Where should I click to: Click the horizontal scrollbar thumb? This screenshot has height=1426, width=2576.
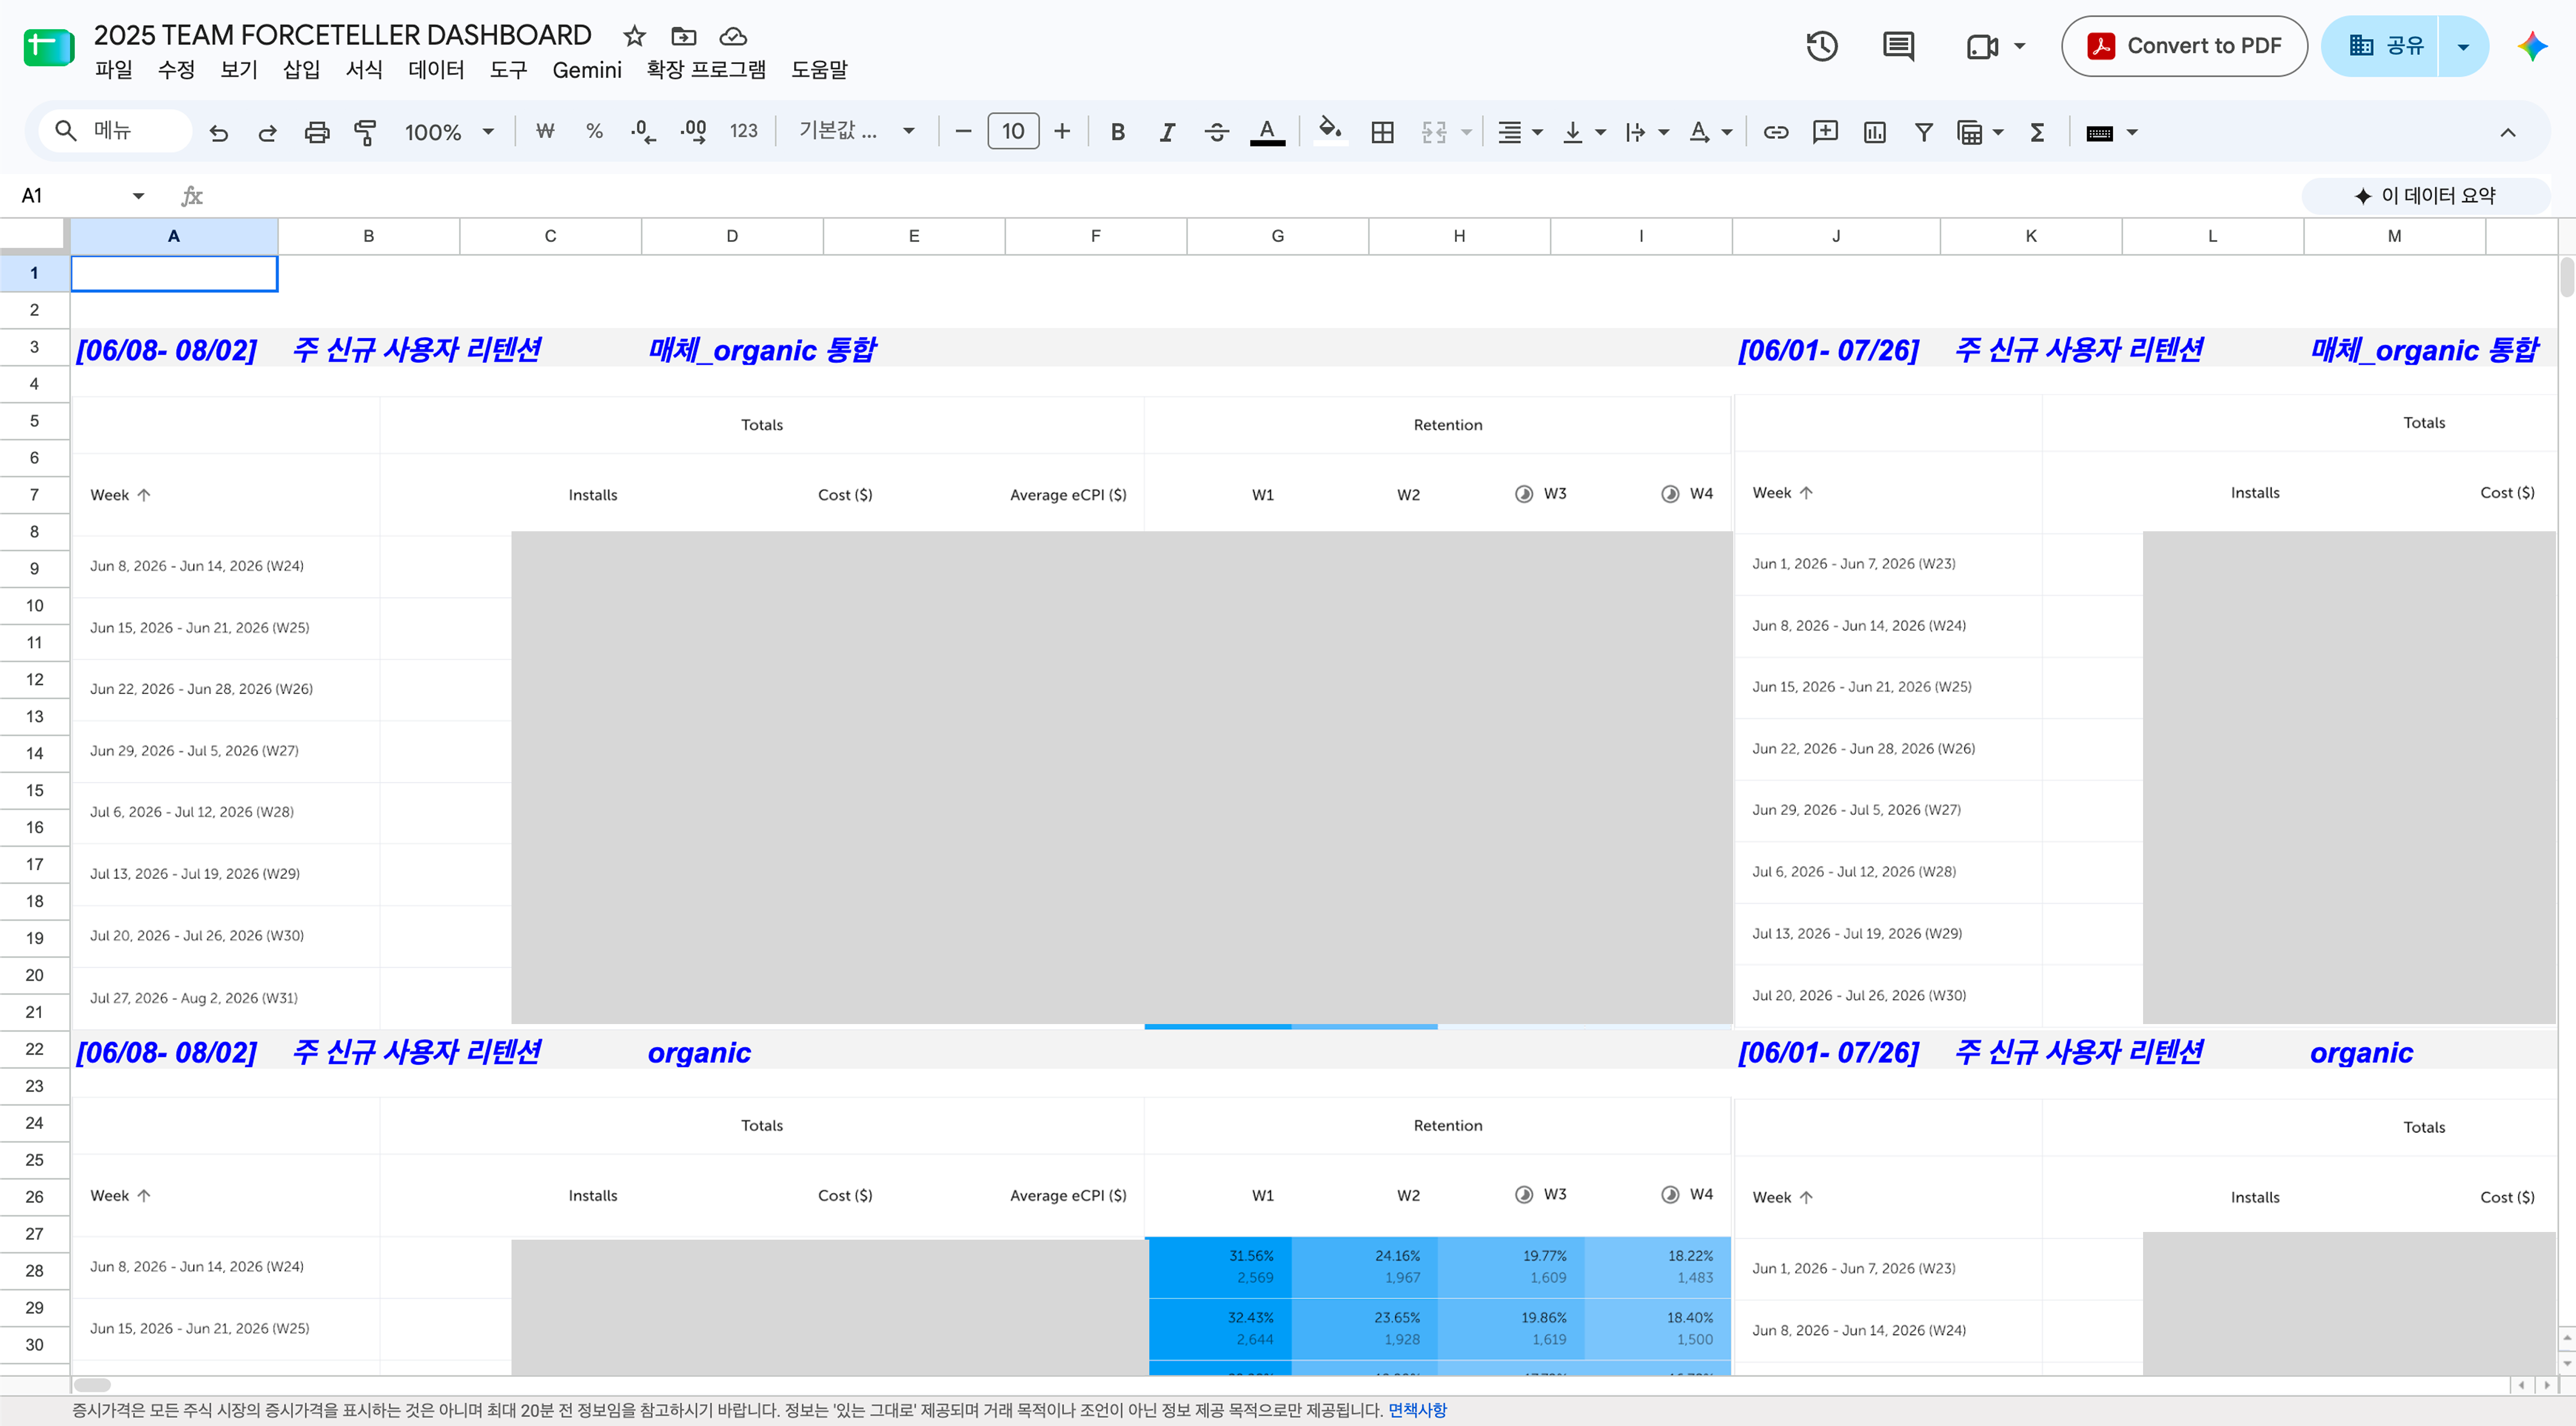tap(92, 1385)
